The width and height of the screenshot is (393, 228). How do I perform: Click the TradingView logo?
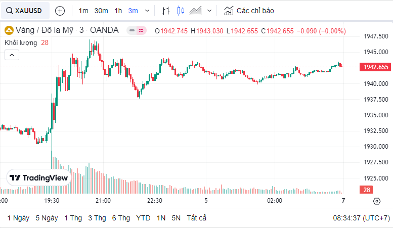click(38, 178)
